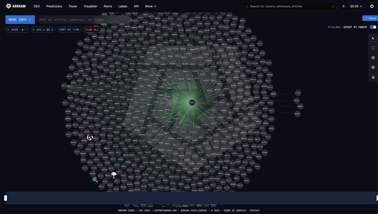Toggle Solana Group By Owner switch
Image resolution: width=378 pixels, height=214 pixels.
pos(373,27)
